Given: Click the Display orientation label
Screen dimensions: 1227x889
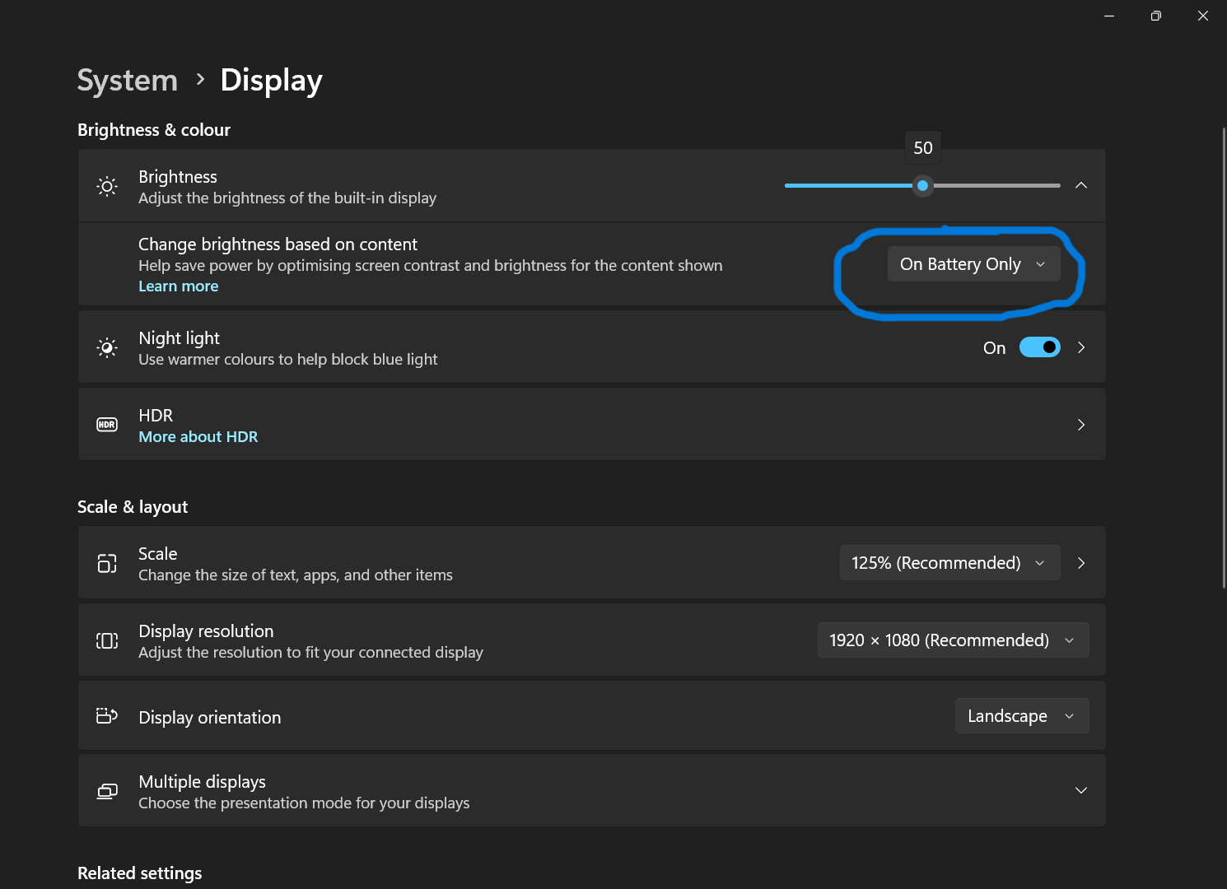Looking at the screenshot, I should [x=210, y=718].
